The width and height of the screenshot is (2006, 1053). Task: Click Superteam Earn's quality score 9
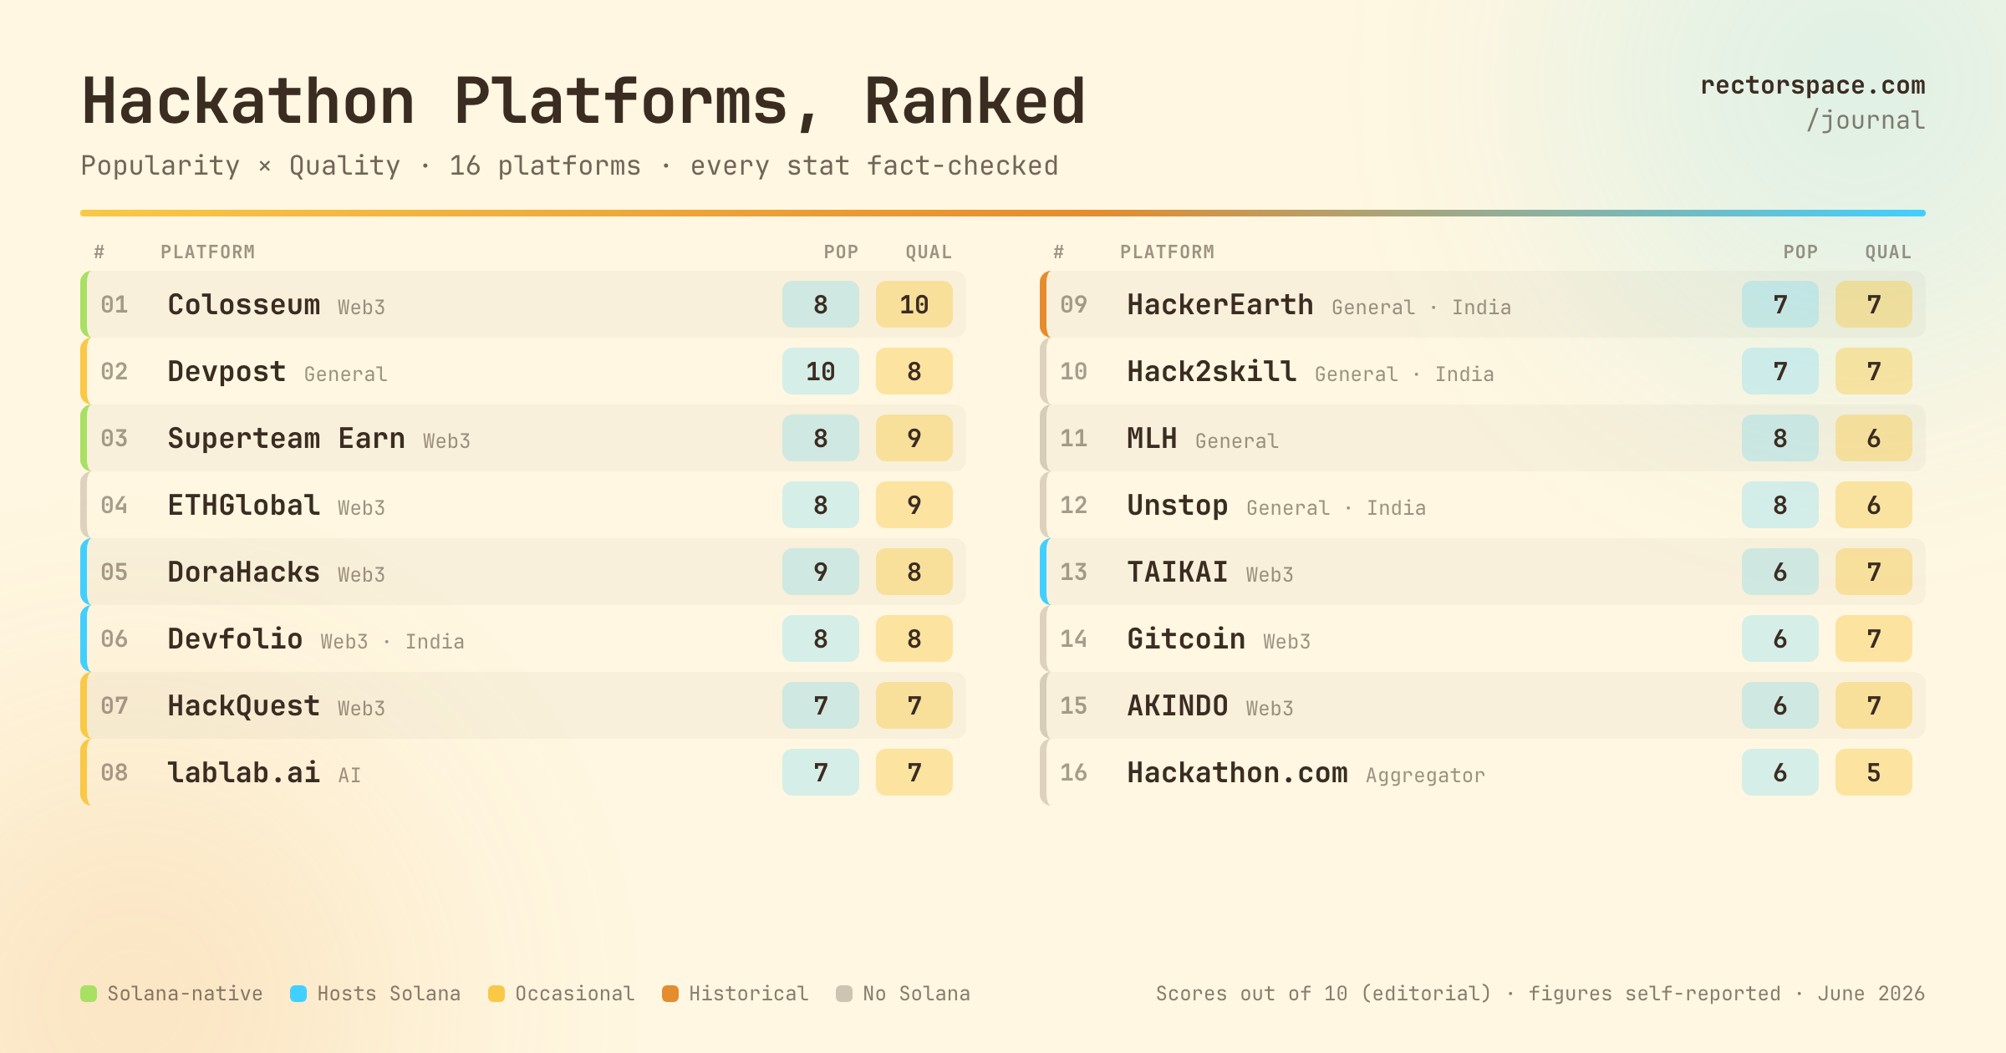point(914,438)
